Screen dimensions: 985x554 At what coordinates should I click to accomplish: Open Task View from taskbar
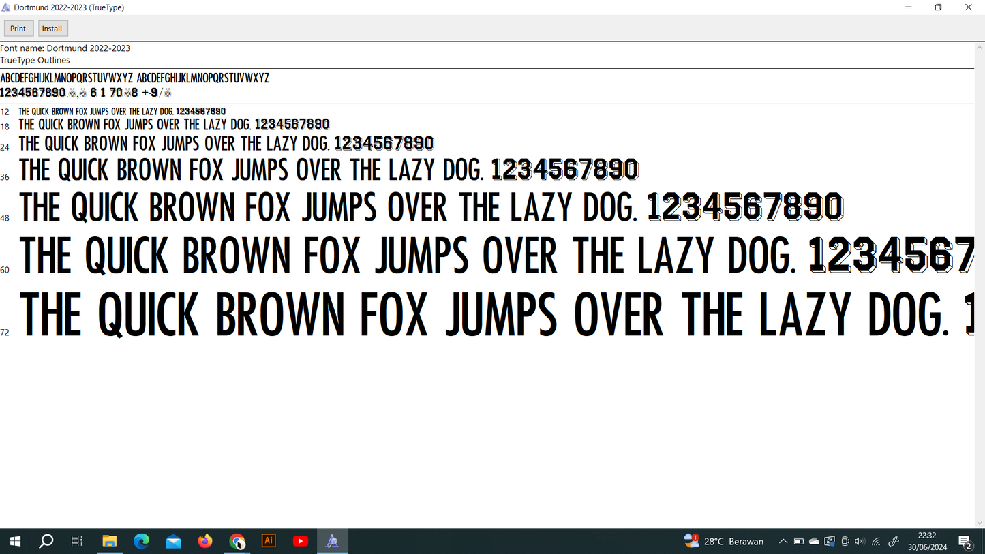(77, 541)
